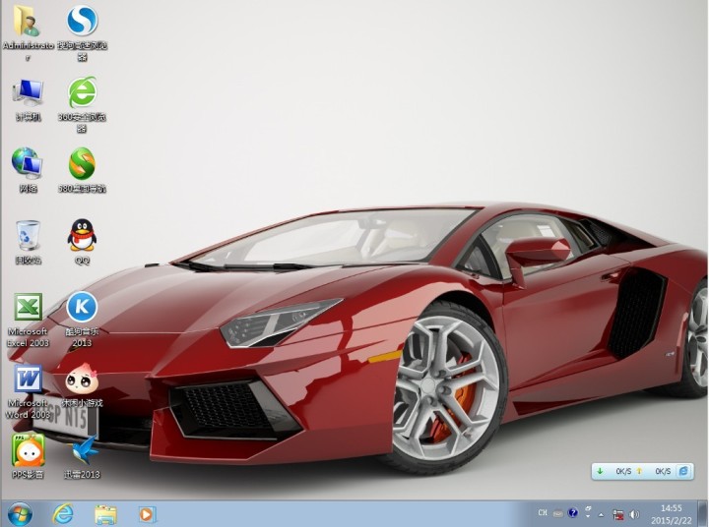
Task: Select the PPS video player icon
Action: pyautogui.click(x=27, y=450)
